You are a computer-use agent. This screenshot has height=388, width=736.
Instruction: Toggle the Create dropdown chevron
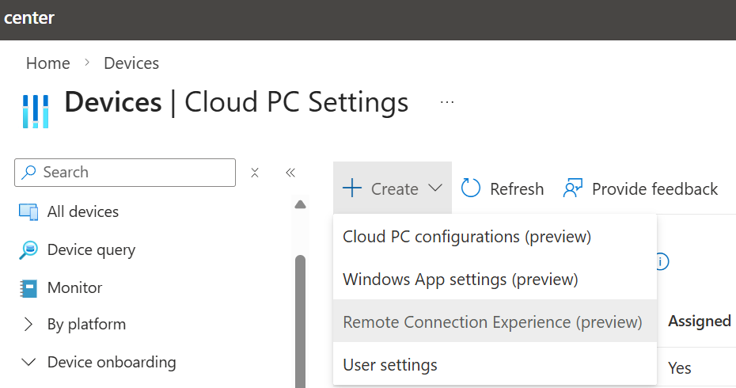[434, 188]
